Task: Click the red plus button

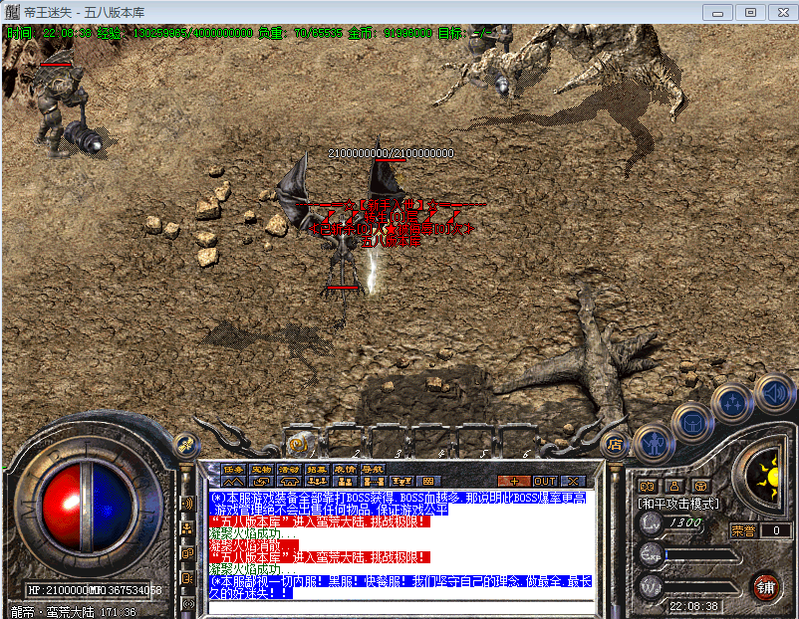Action: pyautogui.click(x=514, y=481)
